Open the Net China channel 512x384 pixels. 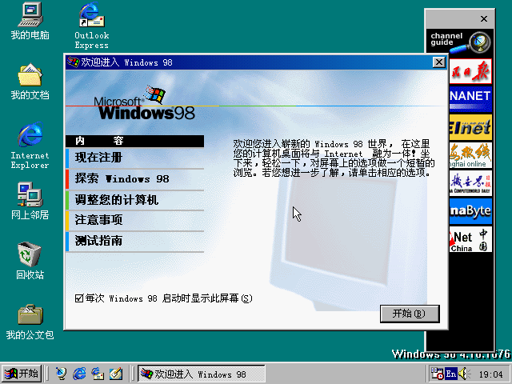pos(470,240)
